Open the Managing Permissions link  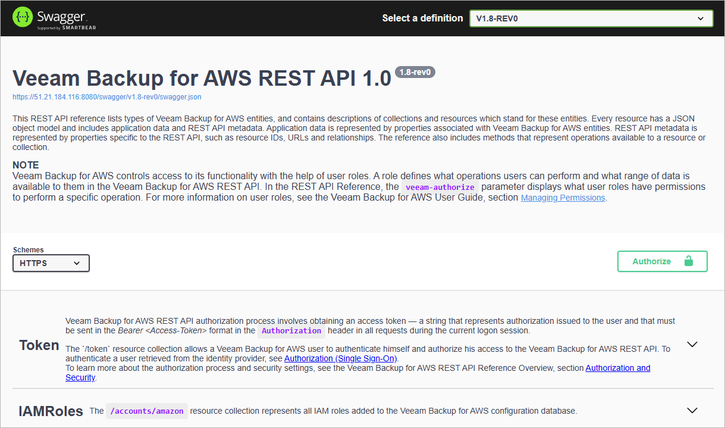tap(563, 198)
